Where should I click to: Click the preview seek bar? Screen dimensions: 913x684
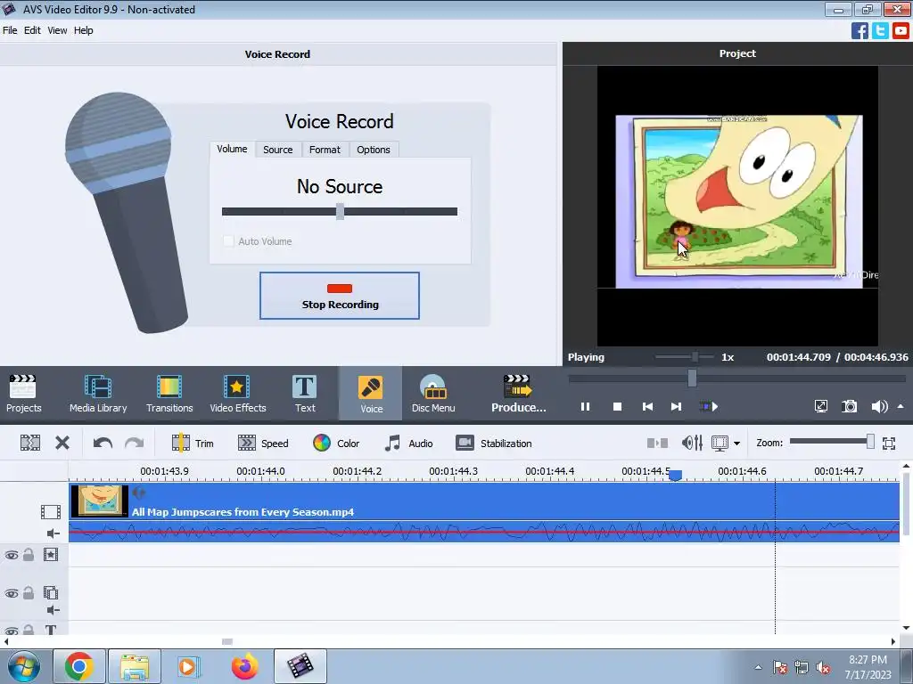tap(737, 379)
